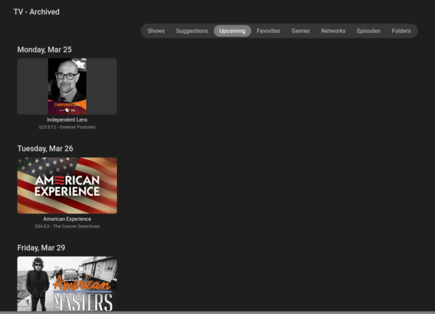Switch to the Networks tab

(333, 31)
